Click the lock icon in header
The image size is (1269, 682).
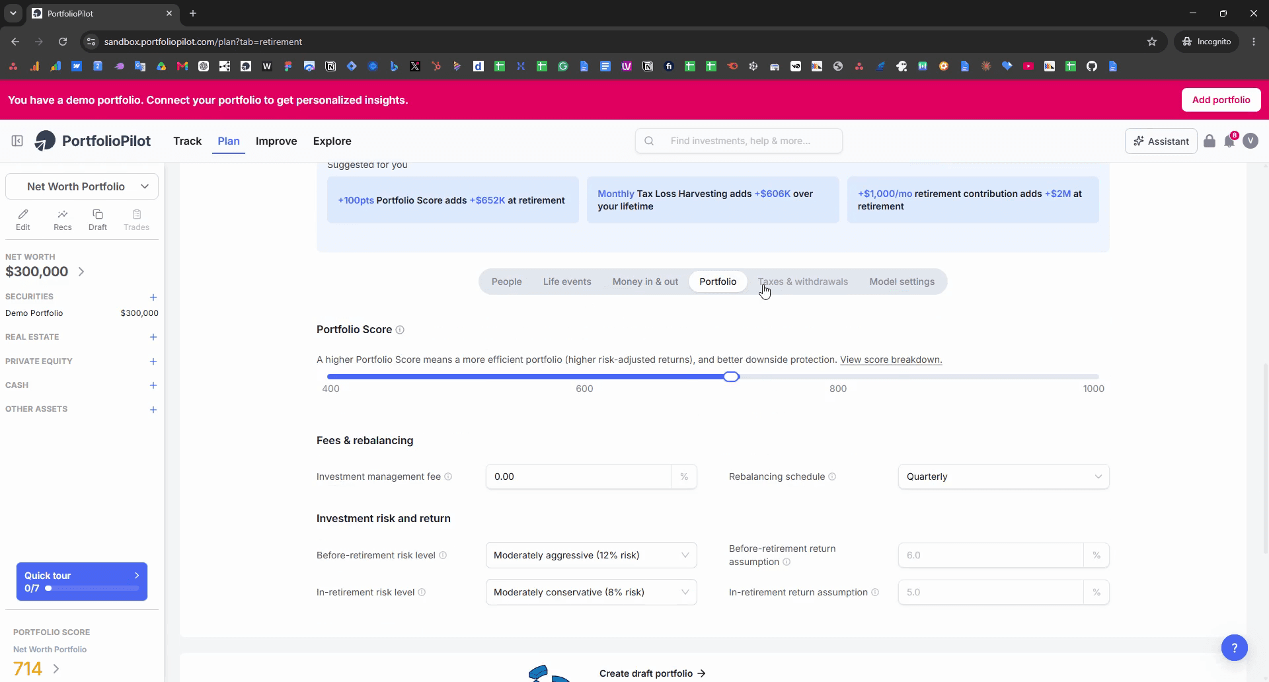point(1210,141)
